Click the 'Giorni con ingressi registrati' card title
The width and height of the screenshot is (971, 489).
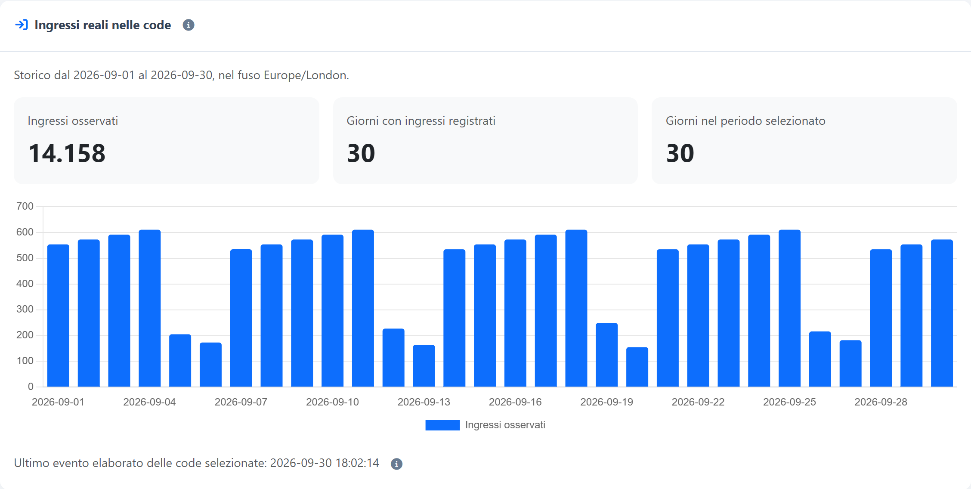point(421,121)
